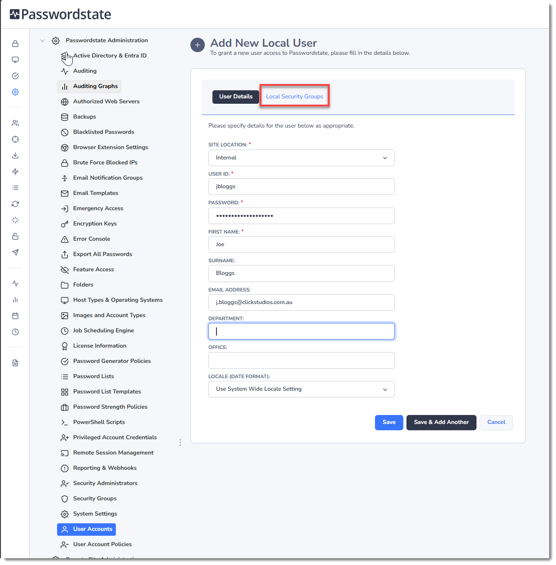Click the list lines icon in left rail
This screenshot has height=565, width=556.
click(x=15, y=188)
